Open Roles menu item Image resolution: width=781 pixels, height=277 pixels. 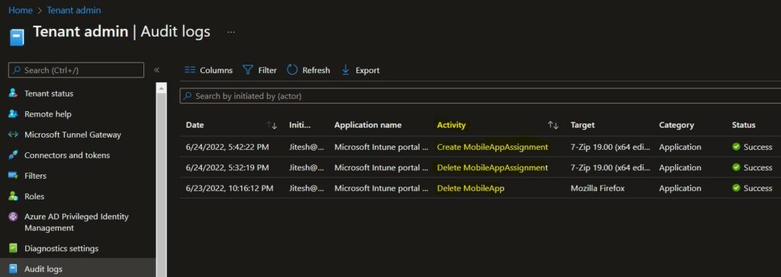pos(34,196)
